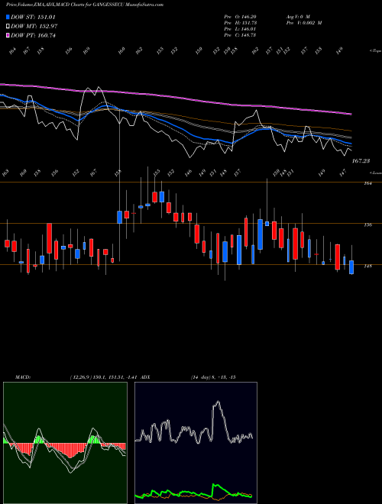Click the ADX '(14 day) 8, +18, -15' values
Image resolution: width=382 pixels, height=504 pixels.
click(x=213, y=377)
